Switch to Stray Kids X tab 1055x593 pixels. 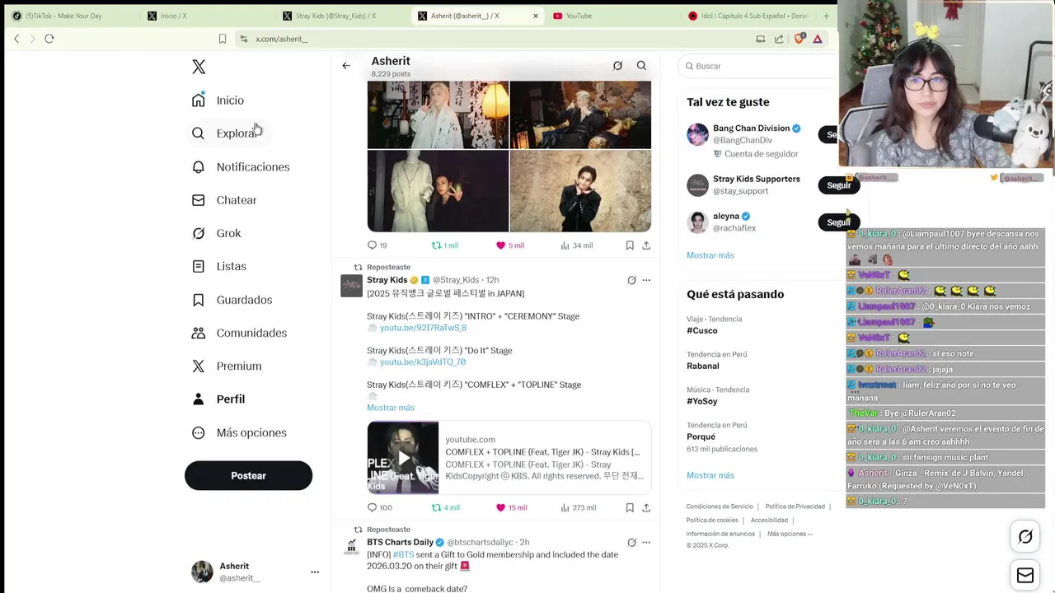[342, 16]
